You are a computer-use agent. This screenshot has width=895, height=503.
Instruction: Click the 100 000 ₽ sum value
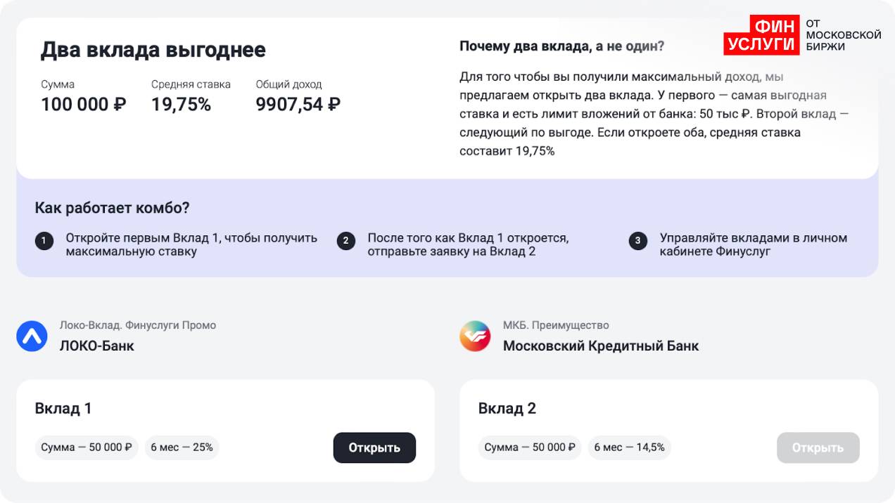tap(83, 105)
